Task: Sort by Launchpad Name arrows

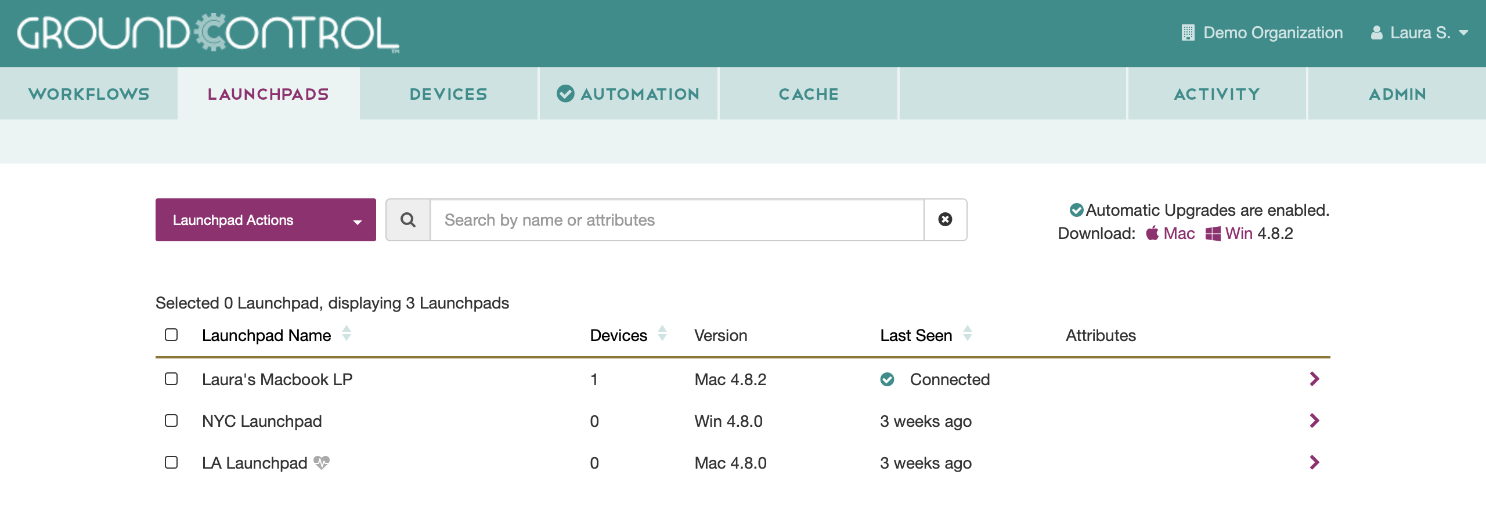Action: [x=347, y=333]
